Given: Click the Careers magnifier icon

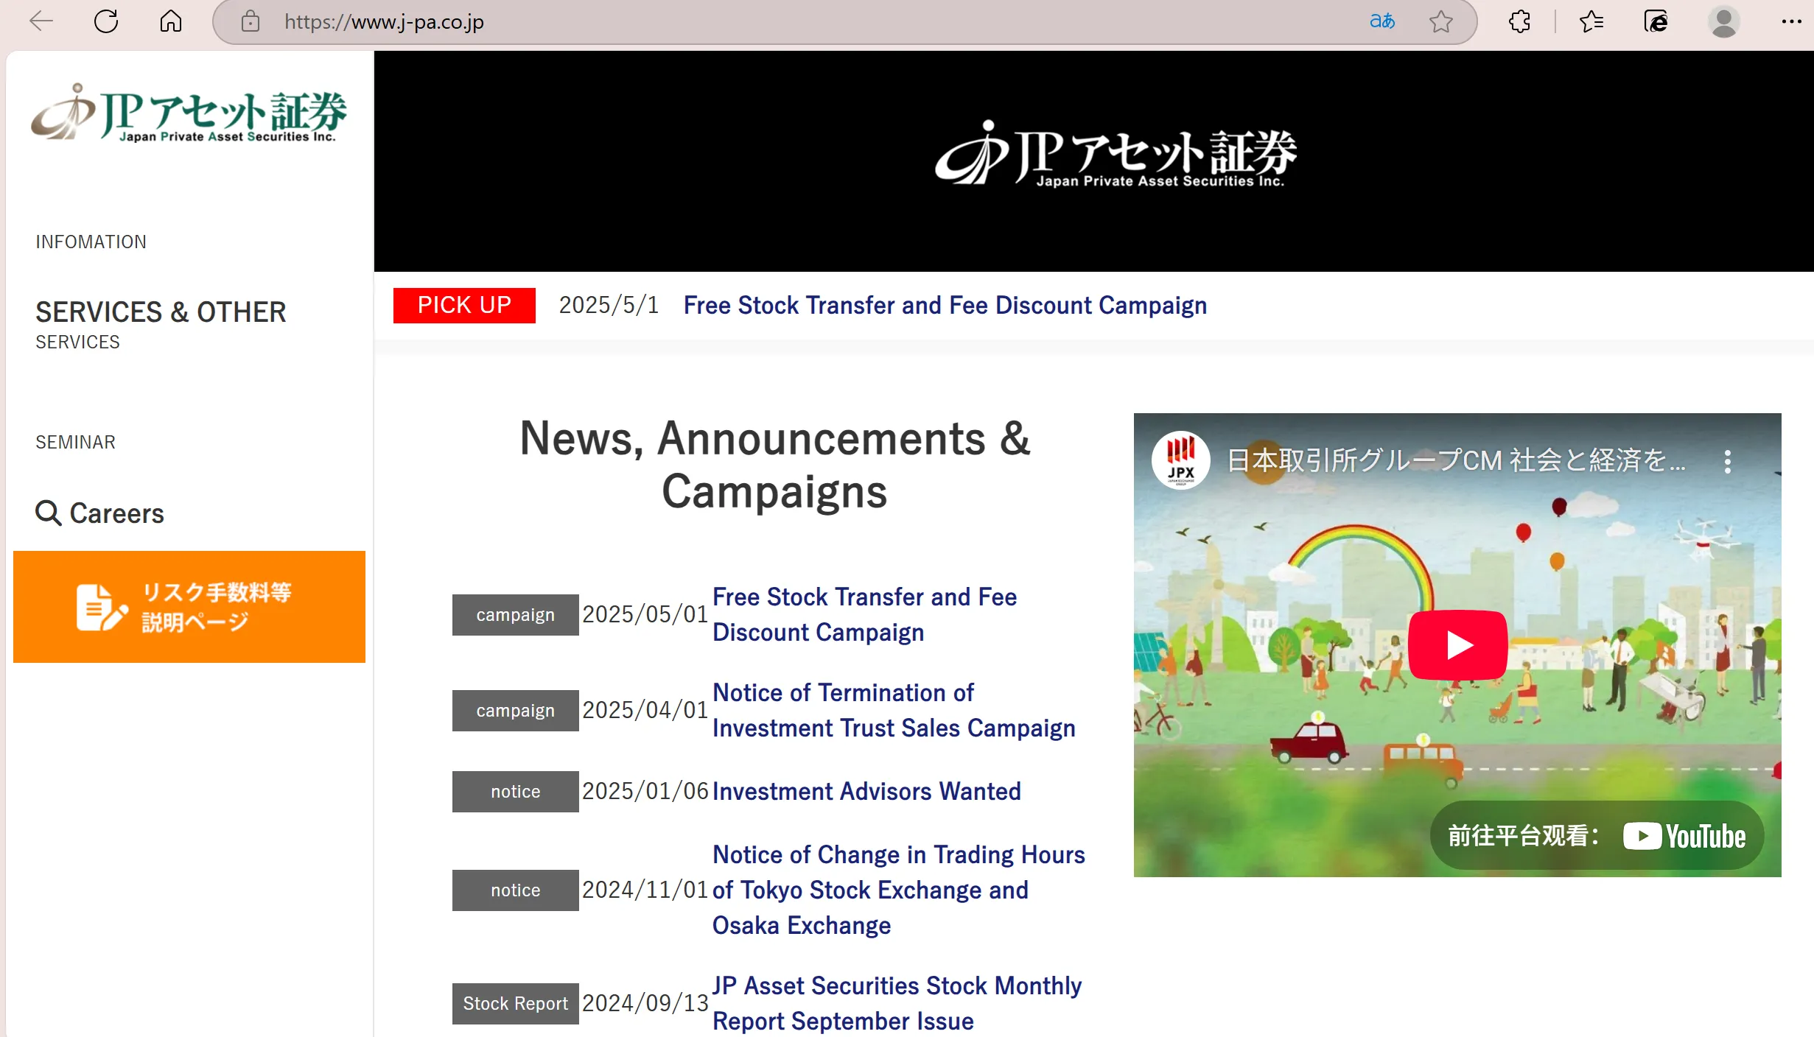Looking at the screenshot, I should tap(49, 513).
